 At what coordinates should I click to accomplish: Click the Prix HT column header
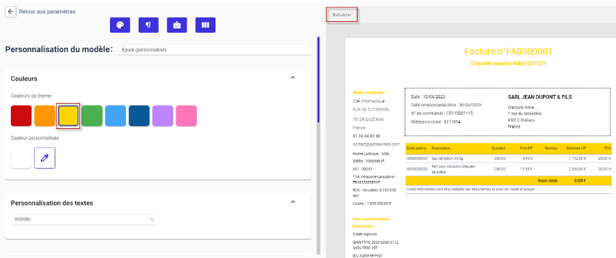(x=526, y=148)
